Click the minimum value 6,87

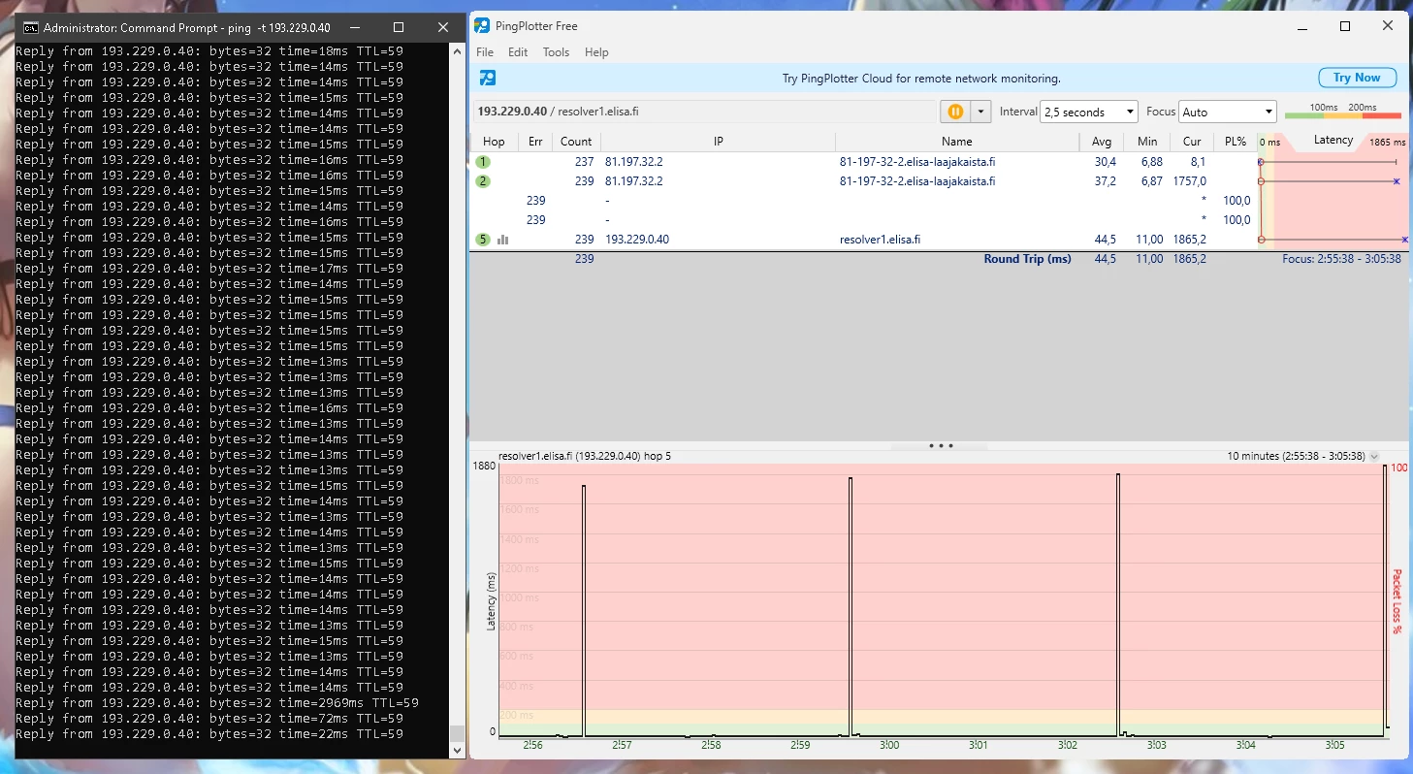tap(1152, 181)
